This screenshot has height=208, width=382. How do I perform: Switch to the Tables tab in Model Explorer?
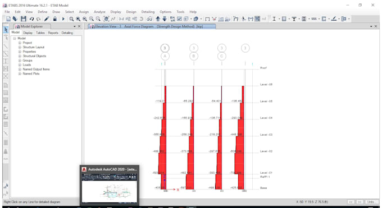click(x=40, y=33)
